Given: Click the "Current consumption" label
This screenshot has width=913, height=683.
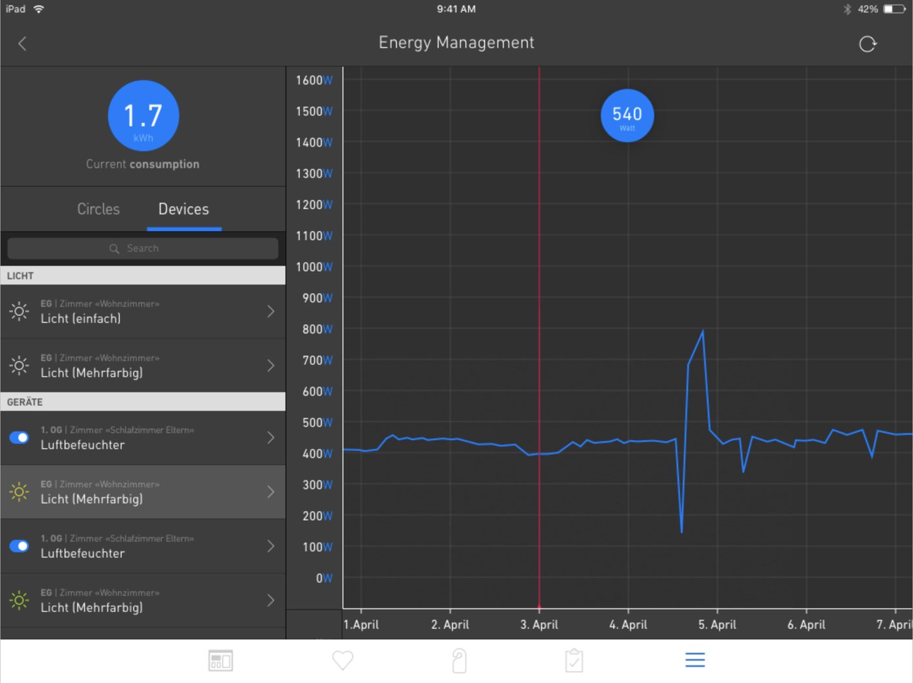Looking at the screenshot, I should 143,164.
